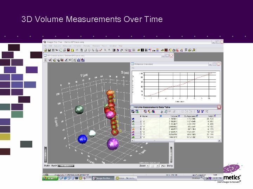This screenshot has height=189, width=253.
Task: Click the Print icon in main toolbar
Action: click(65, 50)
